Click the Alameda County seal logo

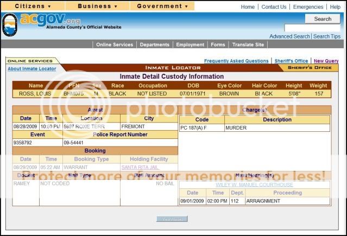point(9,25)
